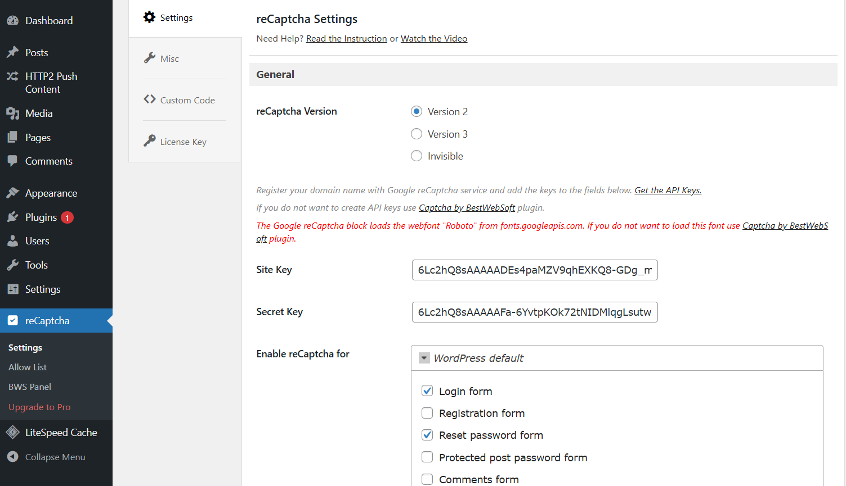Collapse the WordPress default forms list
This screenshot has height=486, width=846.
coord(424,357)
